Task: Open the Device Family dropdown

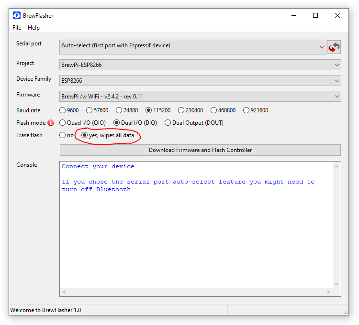Action: coord(200,81)
